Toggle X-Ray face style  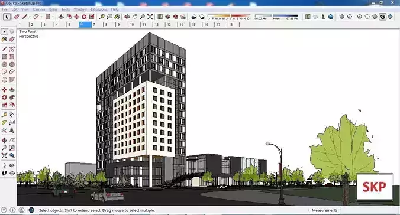point(342,17)
